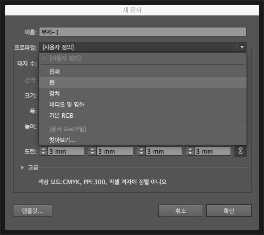Decrease second bleed value with down arrow
Screen dimensions: 264x235
click(92, 153)
